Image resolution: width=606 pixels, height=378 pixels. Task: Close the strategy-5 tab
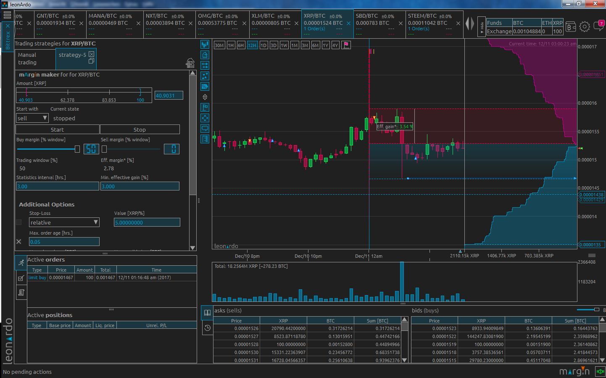pyautogui.click(x=91, y=54)
